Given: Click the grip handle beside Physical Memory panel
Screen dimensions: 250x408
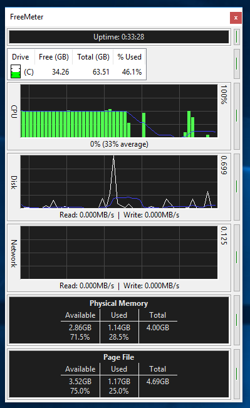Looking at the screenshot, I should (236, 320).
